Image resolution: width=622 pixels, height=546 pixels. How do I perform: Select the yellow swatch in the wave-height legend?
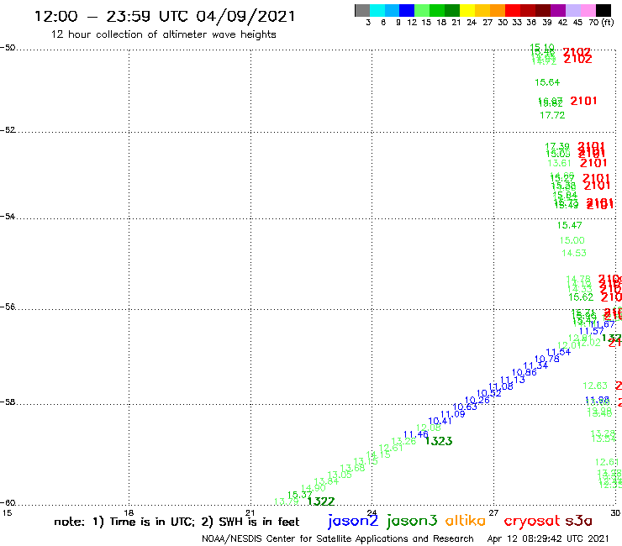coord(467,10)
